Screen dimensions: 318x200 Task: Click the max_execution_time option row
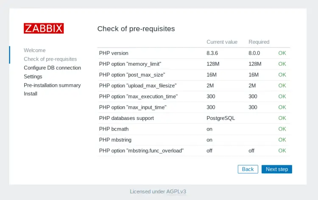[194, 97]
